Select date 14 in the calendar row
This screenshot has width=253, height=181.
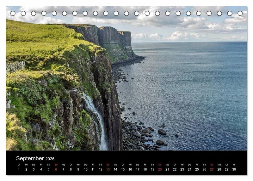[115, 169]
